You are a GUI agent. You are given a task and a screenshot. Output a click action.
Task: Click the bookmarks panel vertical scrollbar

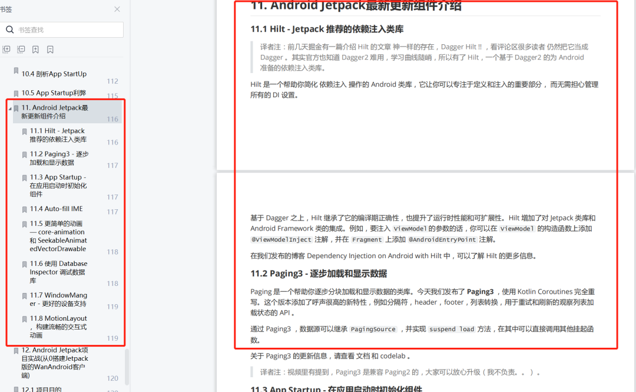click(127, 367)
